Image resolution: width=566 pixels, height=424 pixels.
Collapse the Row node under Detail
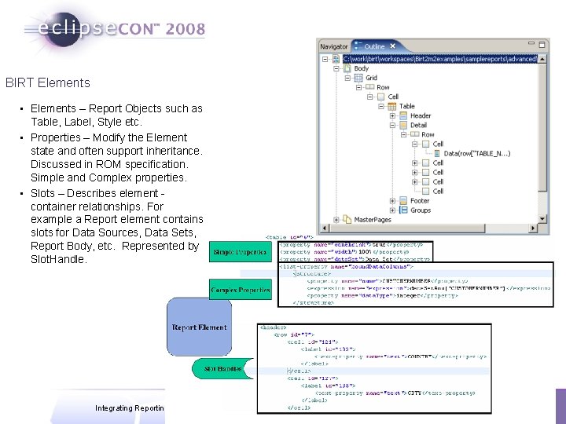(x=403, y=134)
